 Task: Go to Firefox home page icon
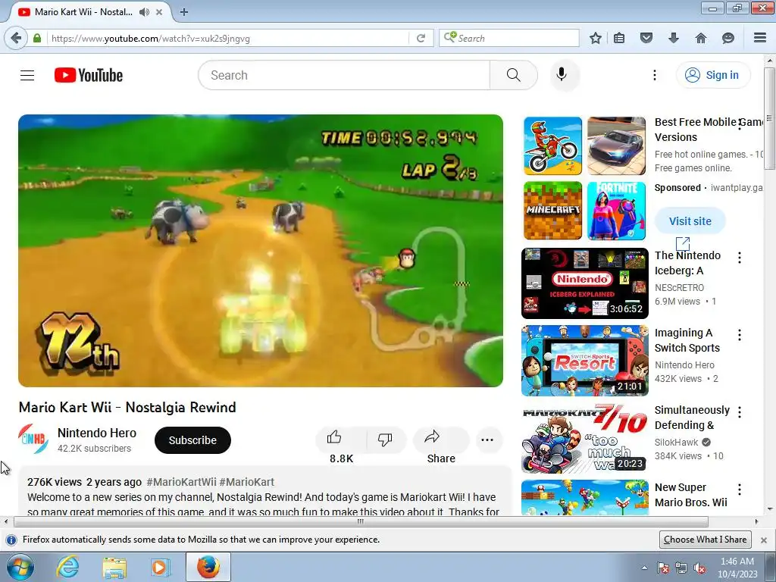point(701,38)
